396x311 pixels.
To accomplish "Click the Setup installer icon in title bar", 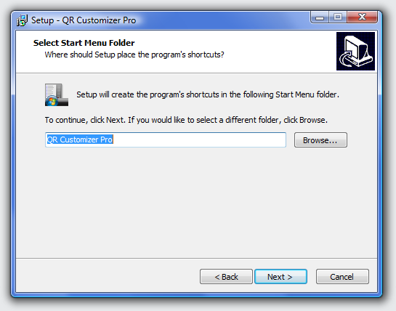I will click(x=22, y=20).
